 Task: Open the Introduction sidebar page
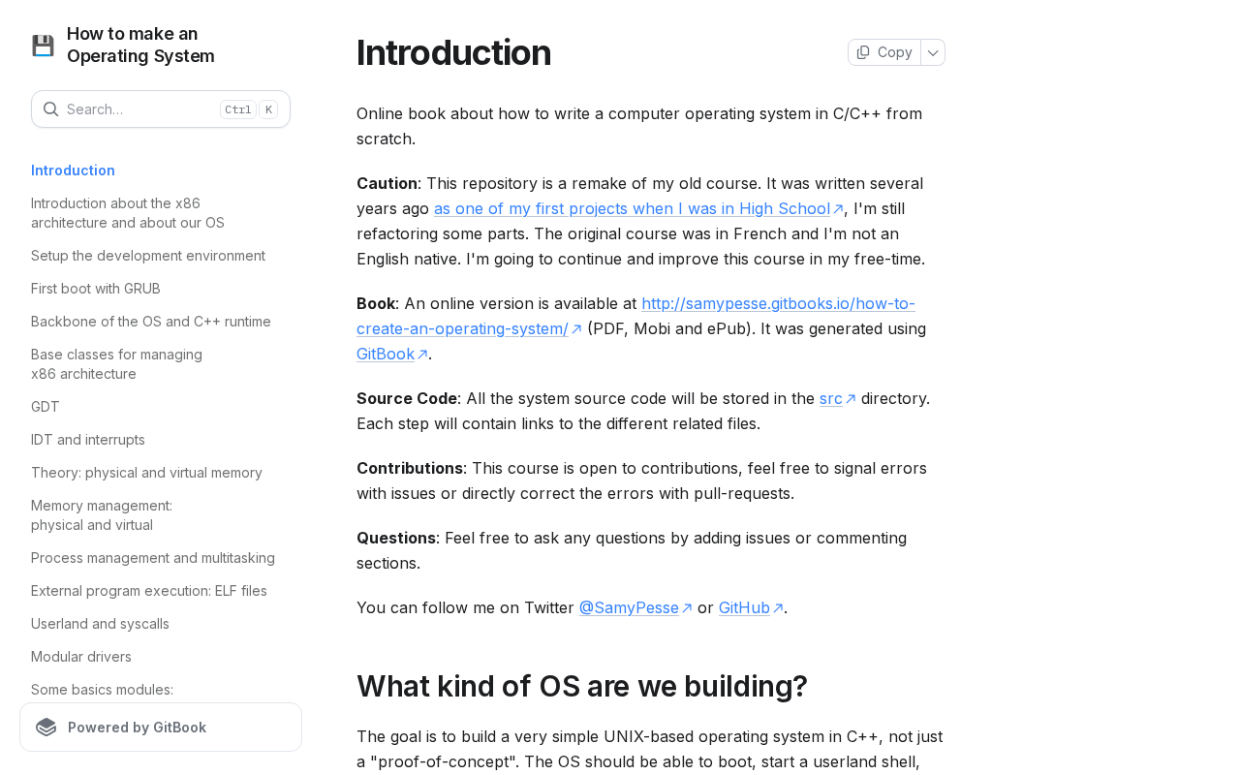point(73,170)
